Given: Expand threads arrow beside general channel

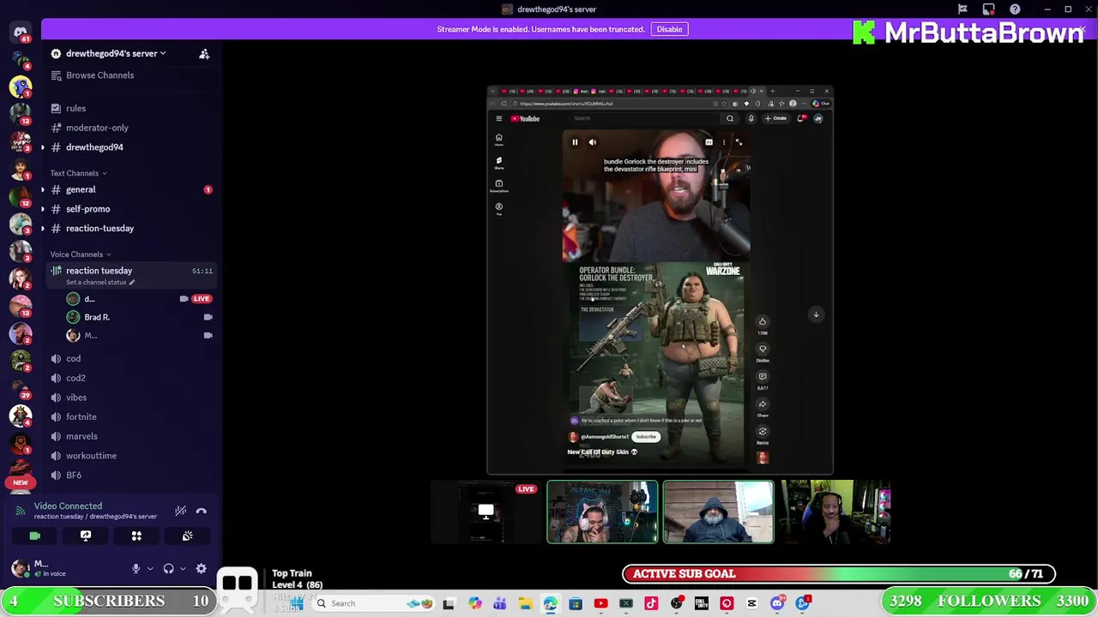Looking at the screenshot, I should [x=43, y=189].
